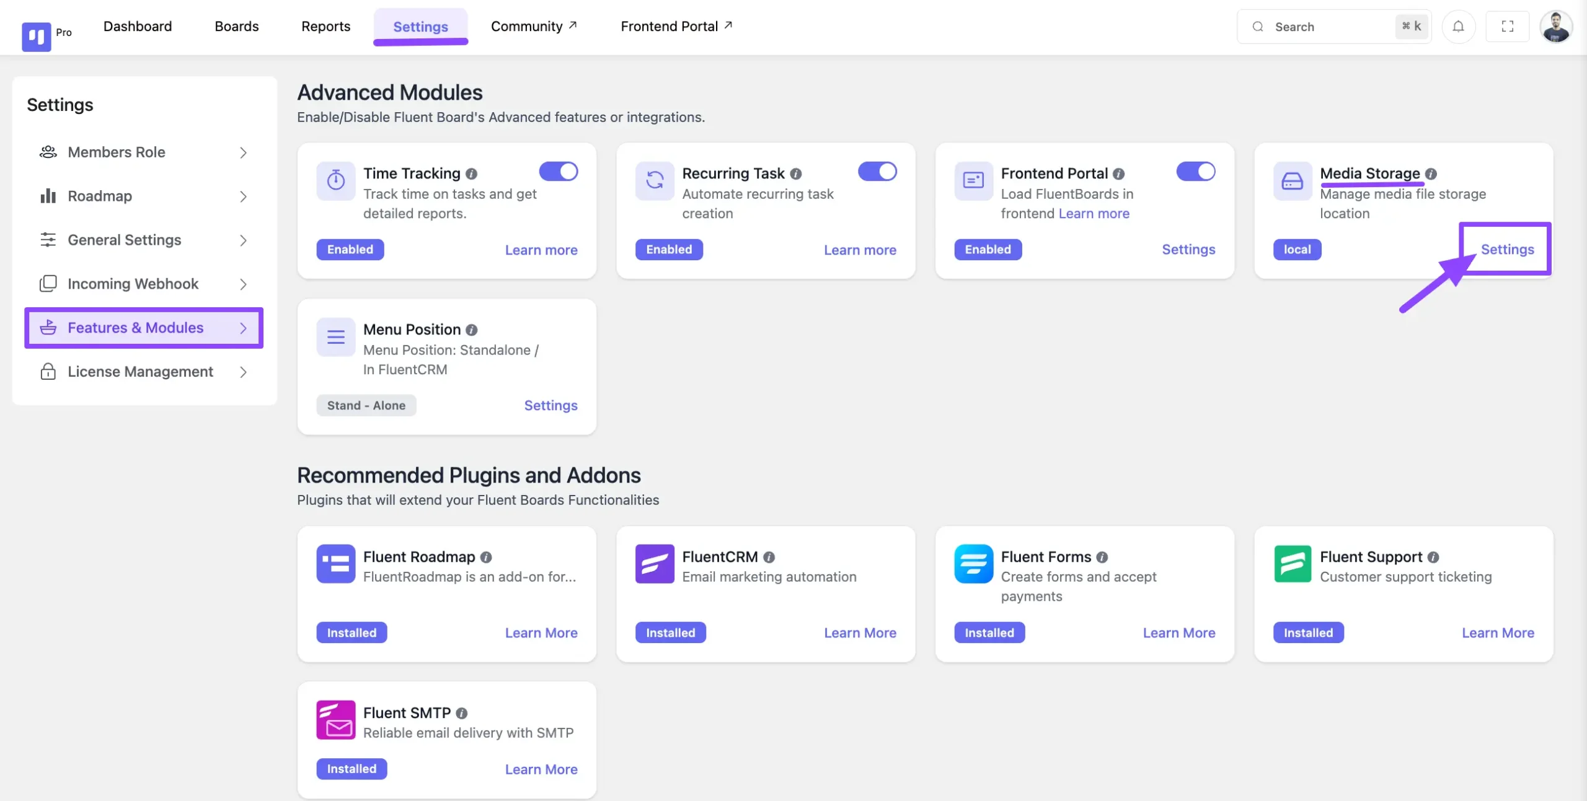
Task: Click the Stand - Alone badge
Action: pos(366,405)
